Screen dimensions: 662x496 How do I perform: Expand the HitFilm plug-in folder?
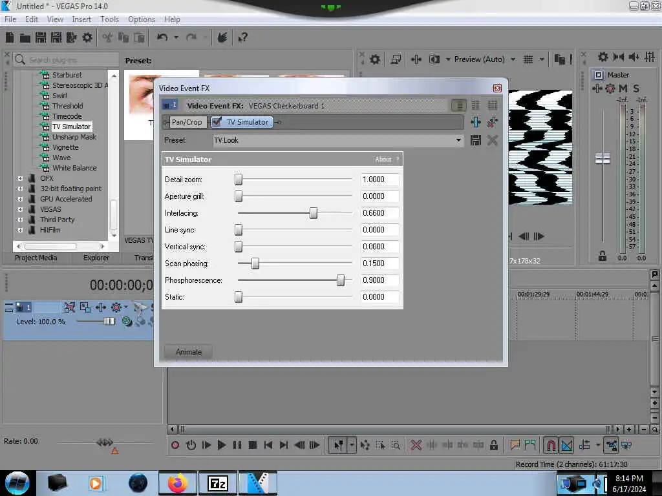coord(20,230)
